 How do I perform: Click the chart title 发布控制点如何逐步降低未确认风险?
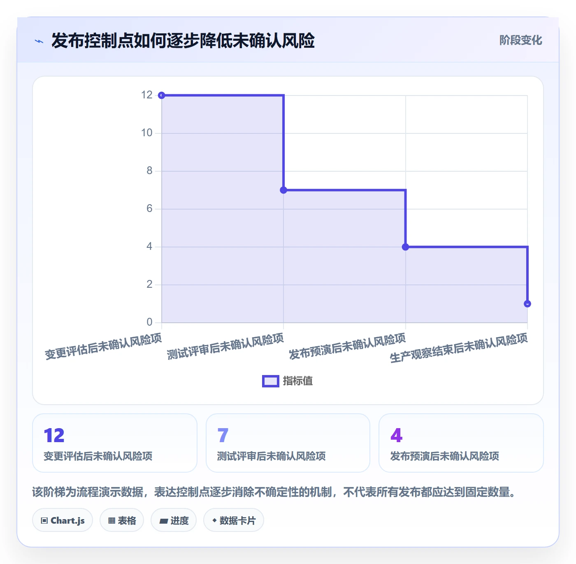click(183, 41)
